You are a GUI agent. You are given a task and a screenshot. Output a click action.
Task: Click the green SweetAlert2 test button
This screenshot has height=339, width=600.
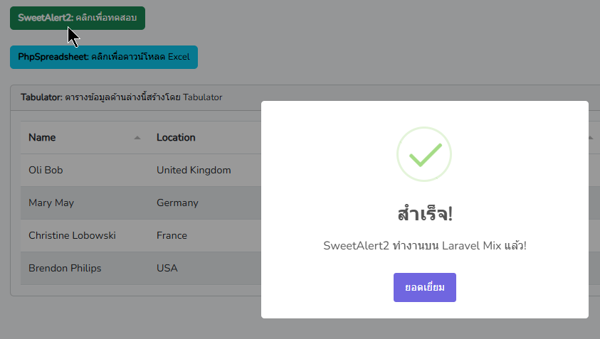[x=77, y=18]
